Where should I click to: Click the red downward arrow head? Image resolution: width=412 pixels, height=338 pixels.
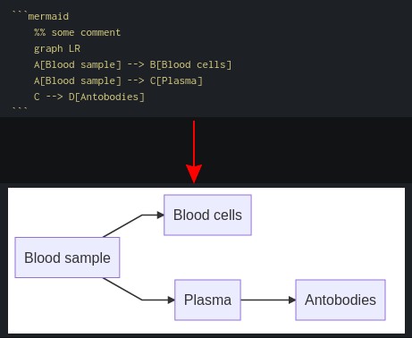194,173
